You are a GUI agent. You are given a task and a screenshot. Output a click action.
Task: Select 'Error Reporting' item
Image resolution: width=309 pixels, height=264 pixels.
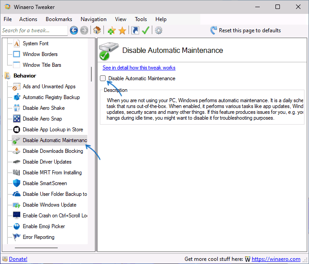click(39, 237)
